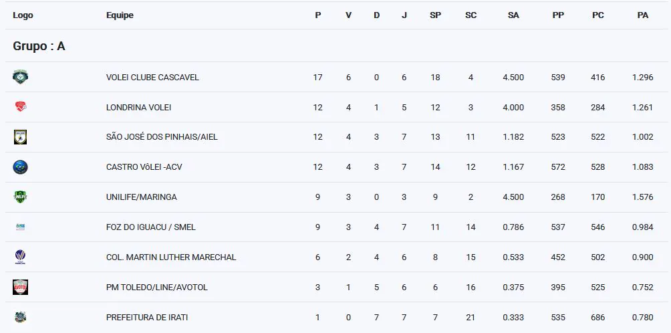Image resolution: width=671 pixels, height=333 pixels.
Task: Click the Equipe column header
Action: coord(120,15)
